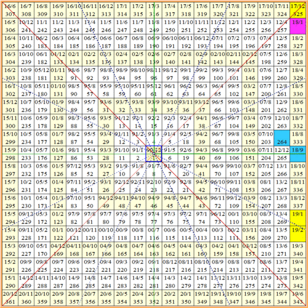Select cell 96/12 numbered 73

pyautogui.click(x=218, y=218)
